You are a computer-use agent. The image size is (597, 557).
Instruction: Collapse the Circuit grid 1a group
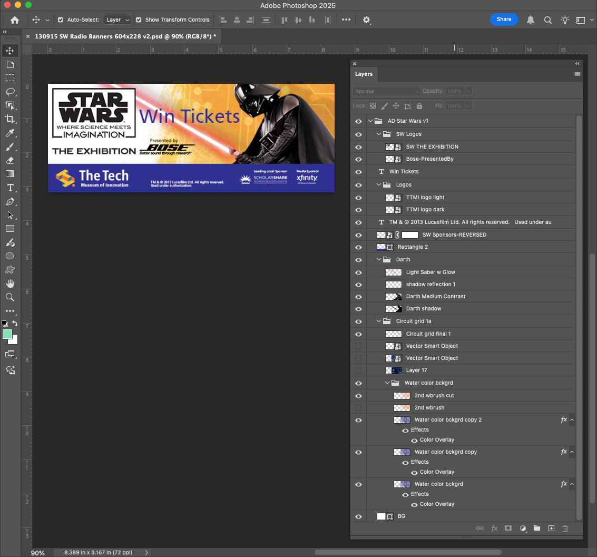point(378,321)
